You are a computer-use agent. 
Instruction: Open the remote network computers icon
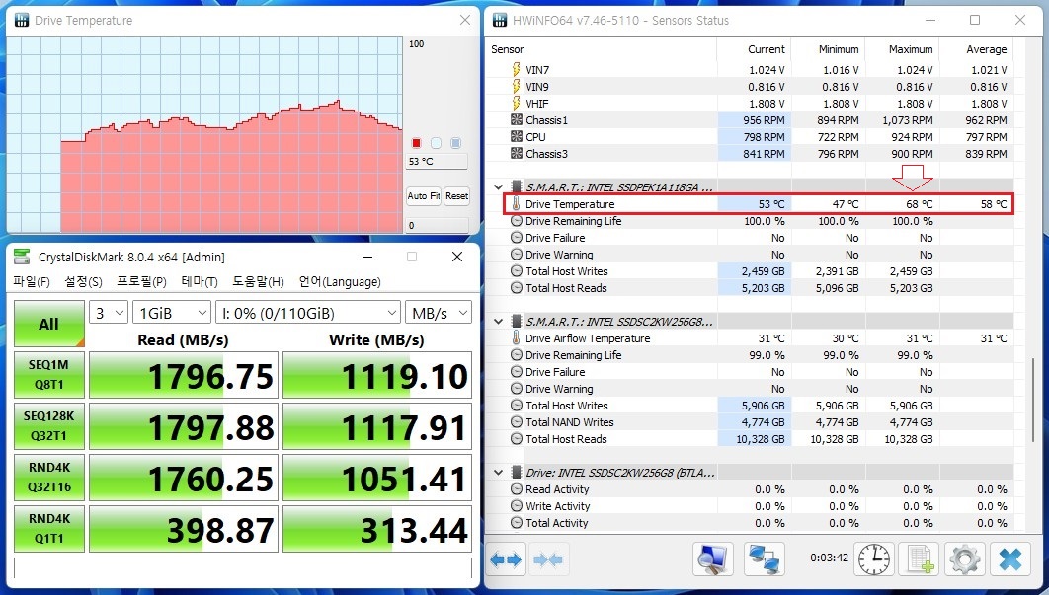(x=764, y=558)
